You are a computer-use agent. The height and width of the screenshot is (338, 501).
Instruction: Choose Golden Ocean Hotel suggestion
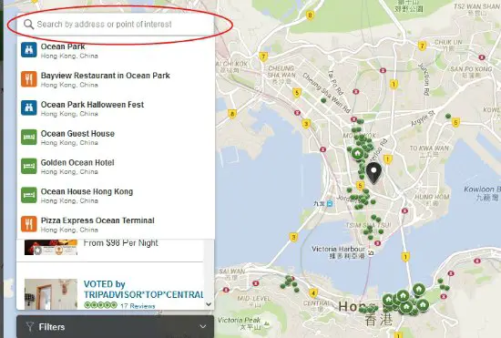coord(116,167)
